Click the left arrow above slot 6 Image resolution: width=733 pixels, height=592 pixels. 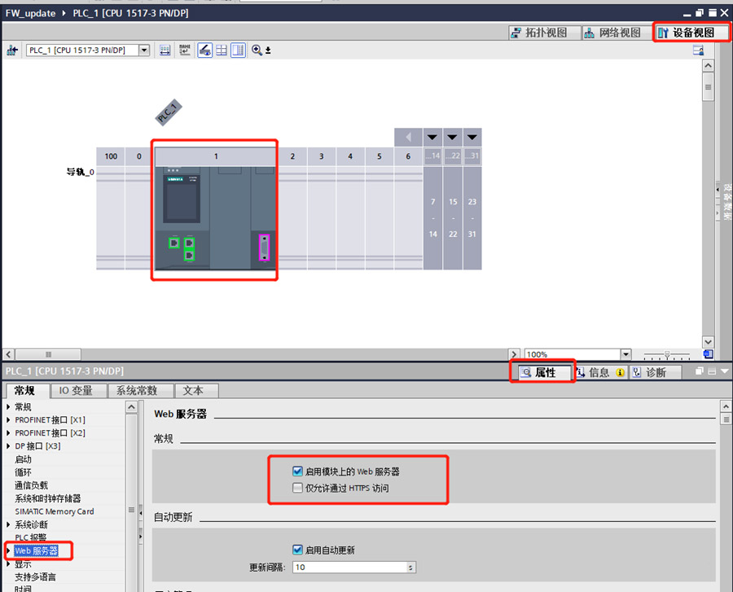point(408,137)
